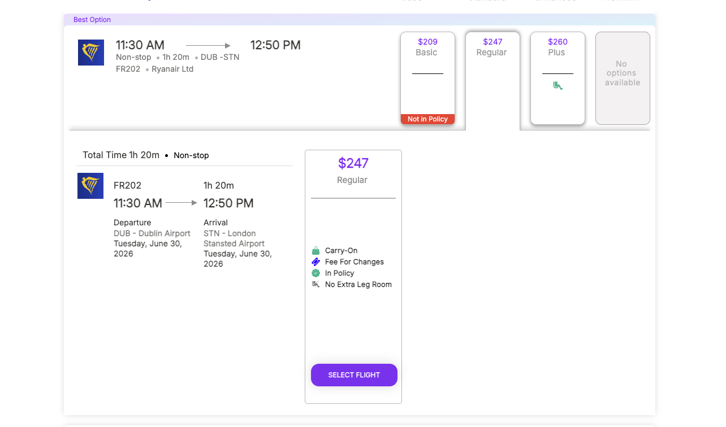The height and width of the screenshot is (427, 726).
Task: Click the $247 price in the fare detail
Action: point(353,163)
